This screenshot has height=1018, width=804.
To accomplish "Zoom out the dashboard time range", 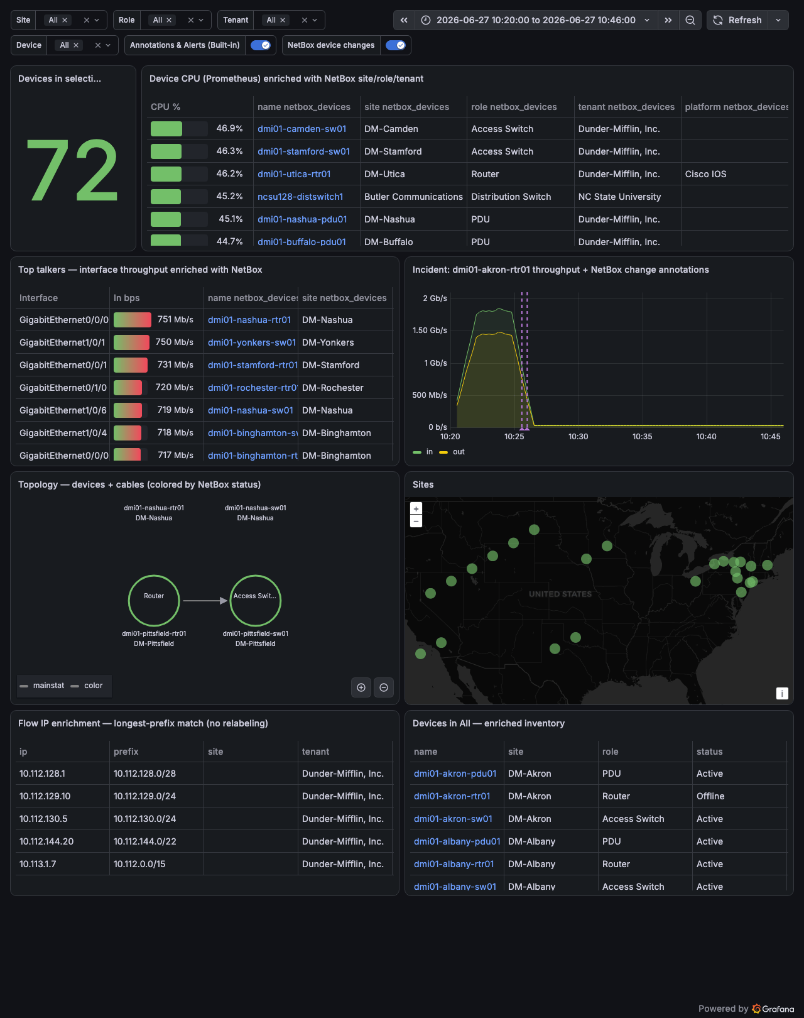I will (x=690, y=20).
